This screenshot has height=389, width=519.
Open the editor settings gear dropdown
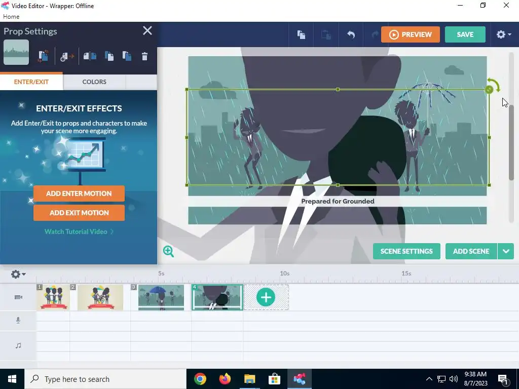(504, 34)
